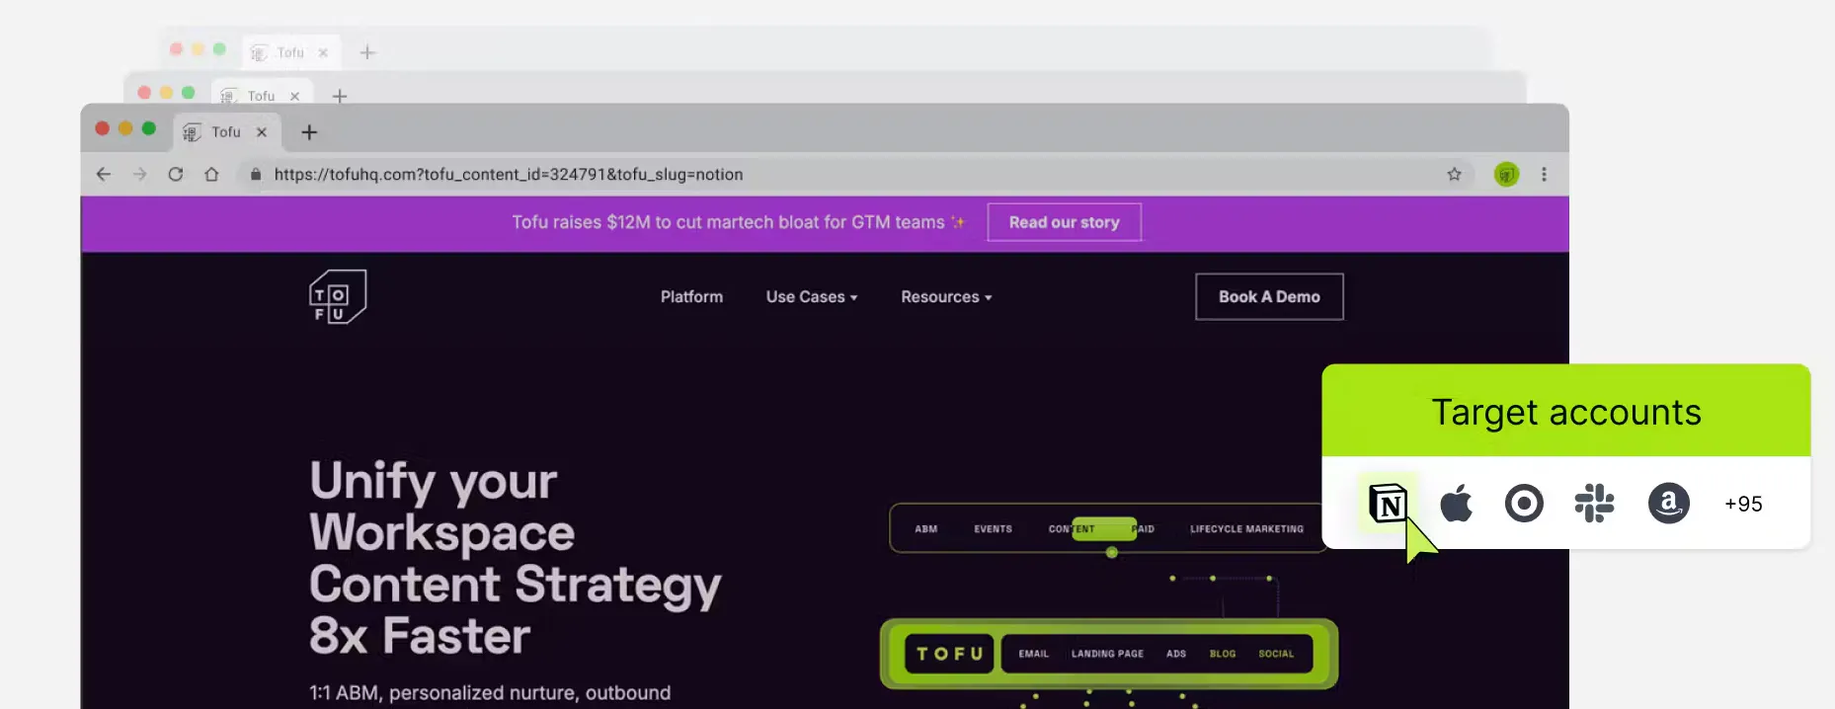The width and height of the screenshot is (1835, 709).
Task: Select EVENTS in the diagram bar
Action: point(993,529)
